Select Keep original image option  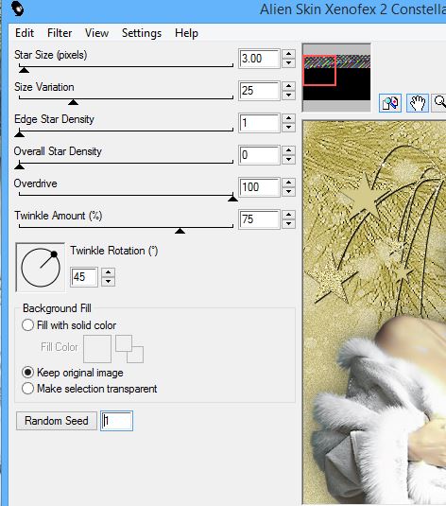(x=27, y=373)
